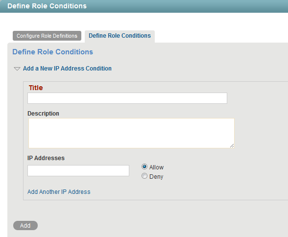
Task: Collapse the IP Address Condition disclosure triangle
Action: (17, 69)
